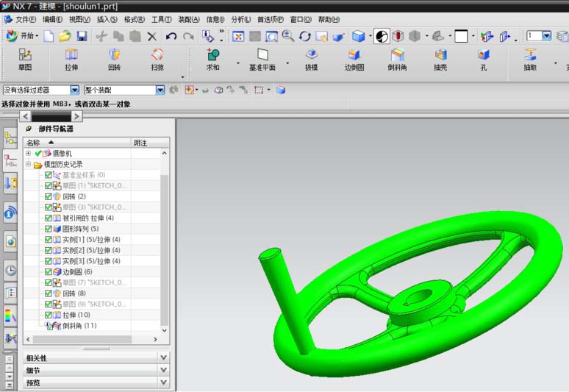569x392 pixels.
Task: Click the 抽取 (Extract) tool icon
Action: pos(530,55)
